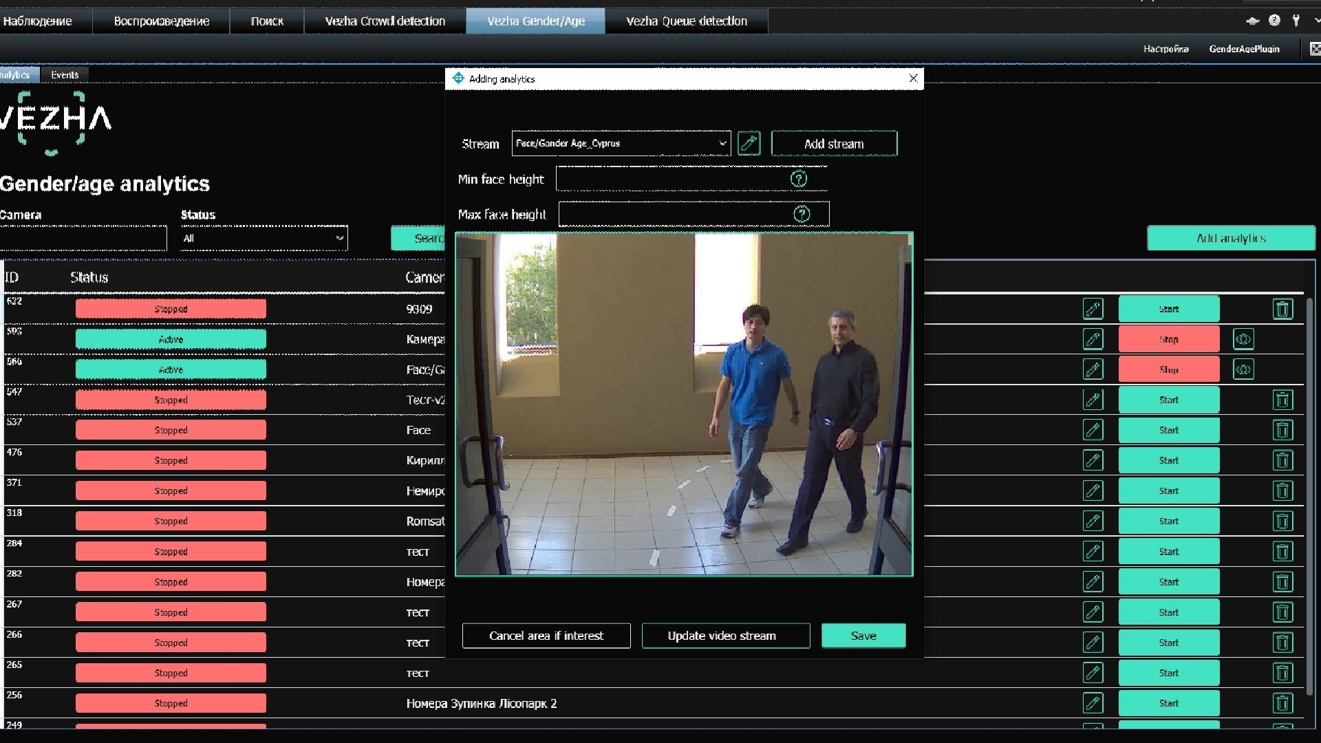
Task: Open the Status filter dropdown set to All
Action: point(264,238)
